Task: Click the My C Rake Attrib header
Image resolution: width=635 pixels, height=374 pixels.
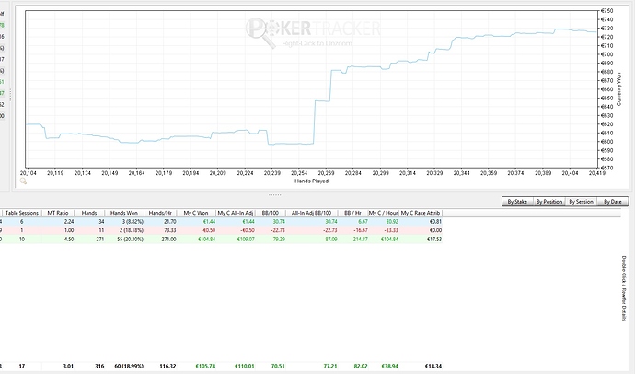Action: point(421,213)
